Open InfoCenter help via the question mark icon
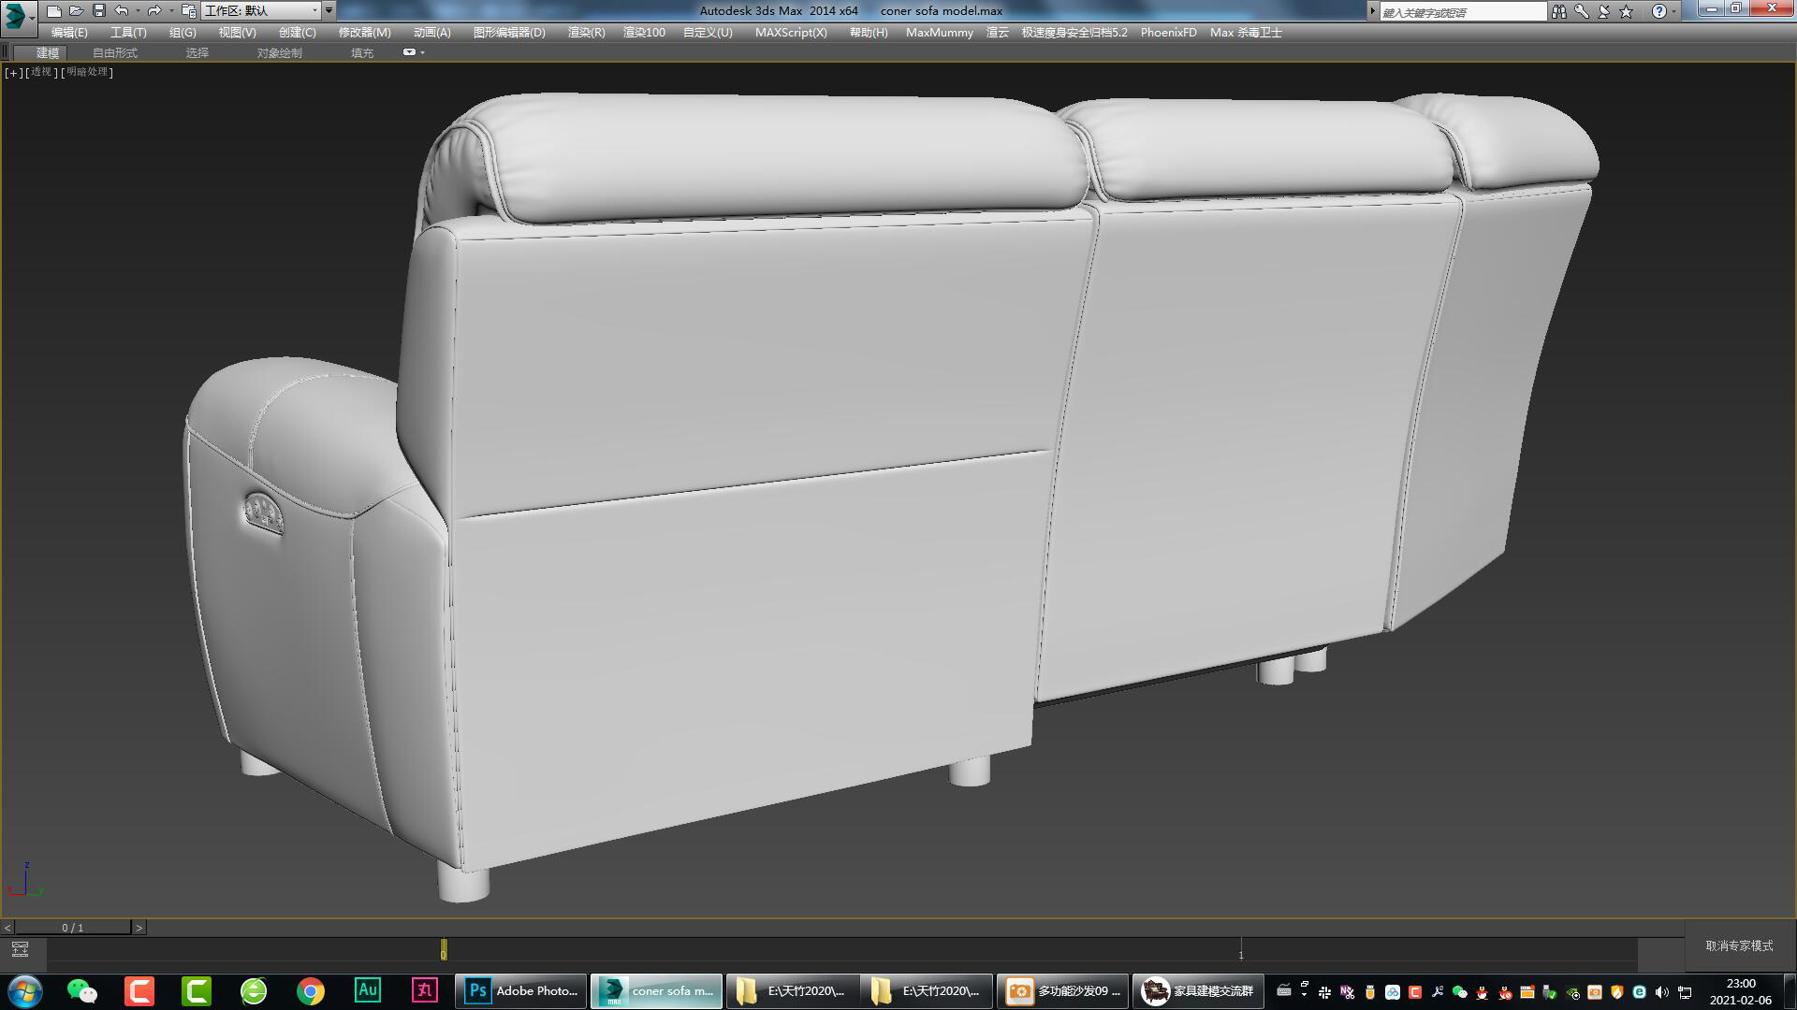 click(x=1659, y=11)
